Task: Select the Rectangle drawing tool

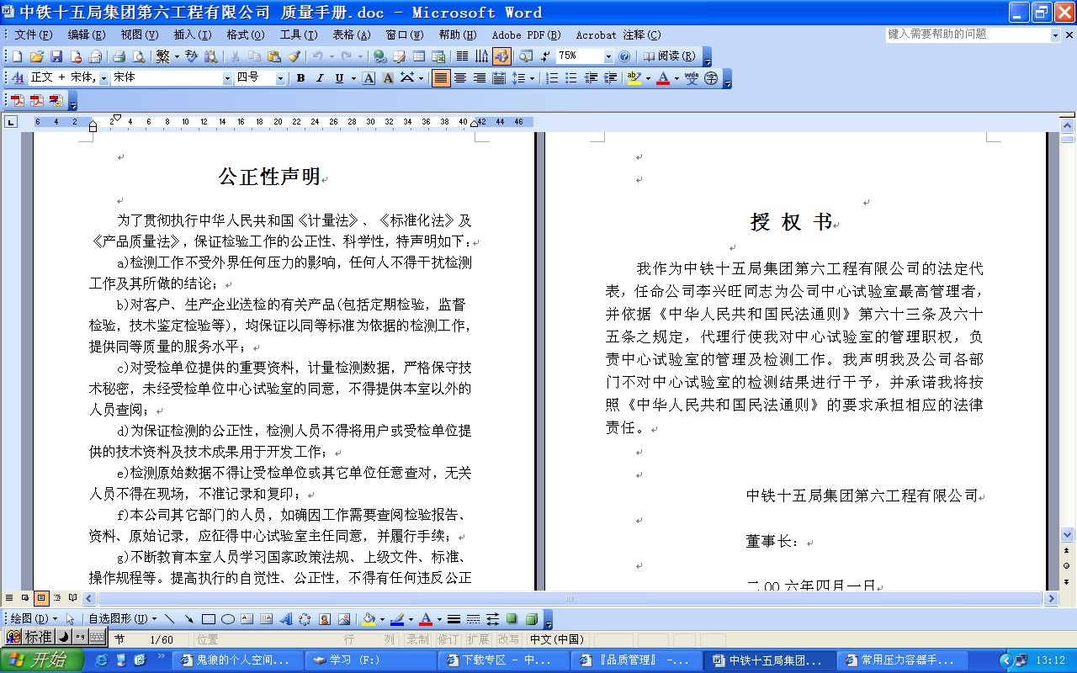Action: coord(209,619)
